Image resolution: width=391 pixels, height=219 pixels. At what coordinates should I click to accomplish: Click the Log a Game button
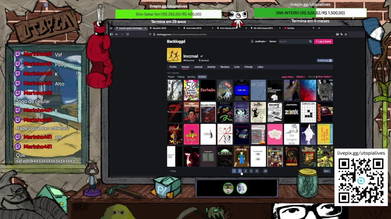pos(323,41)
